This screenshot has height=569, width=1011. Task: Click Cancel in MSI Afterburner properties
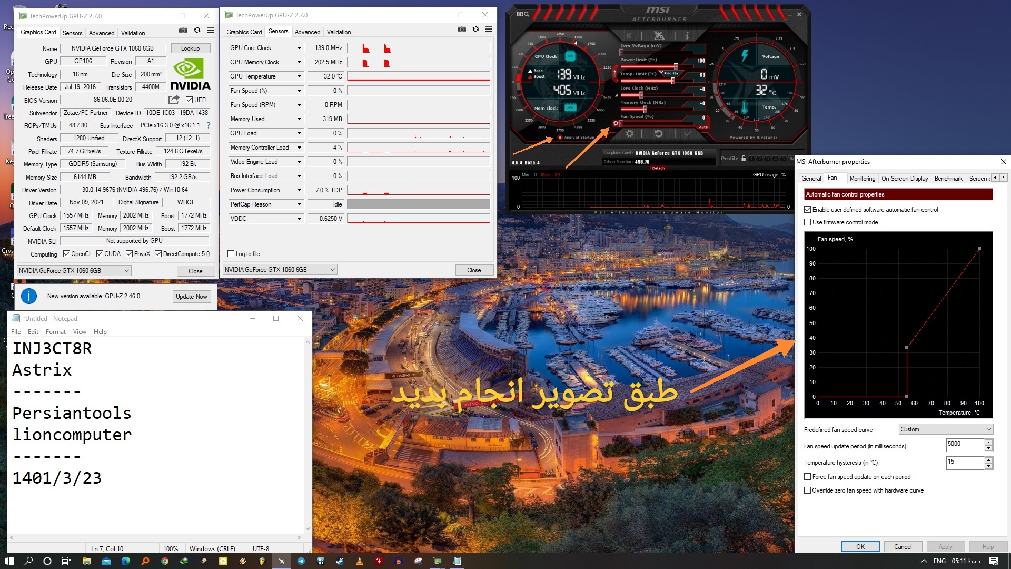point(903,547)
